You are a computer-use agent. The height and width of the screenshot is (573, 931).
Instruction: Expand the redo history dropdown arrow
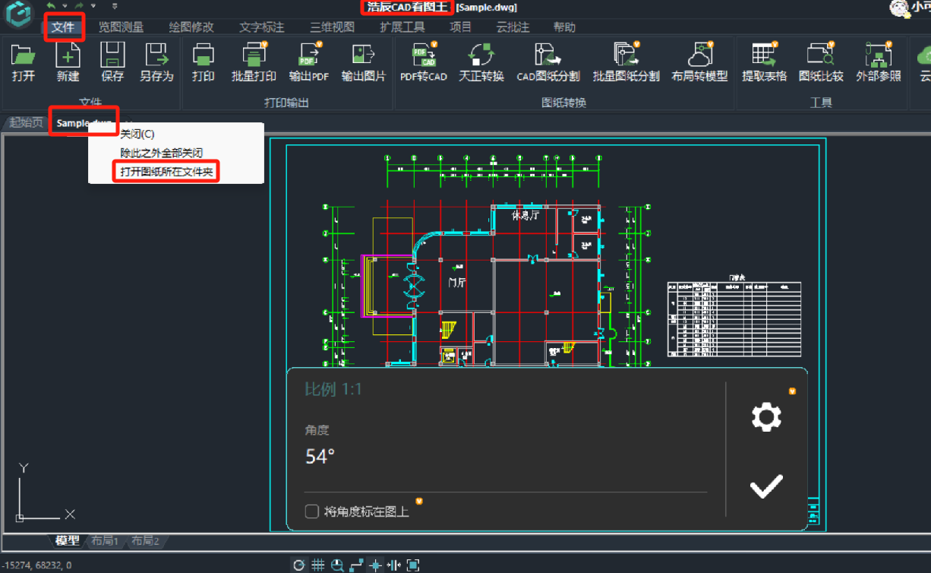pos(93,6)
